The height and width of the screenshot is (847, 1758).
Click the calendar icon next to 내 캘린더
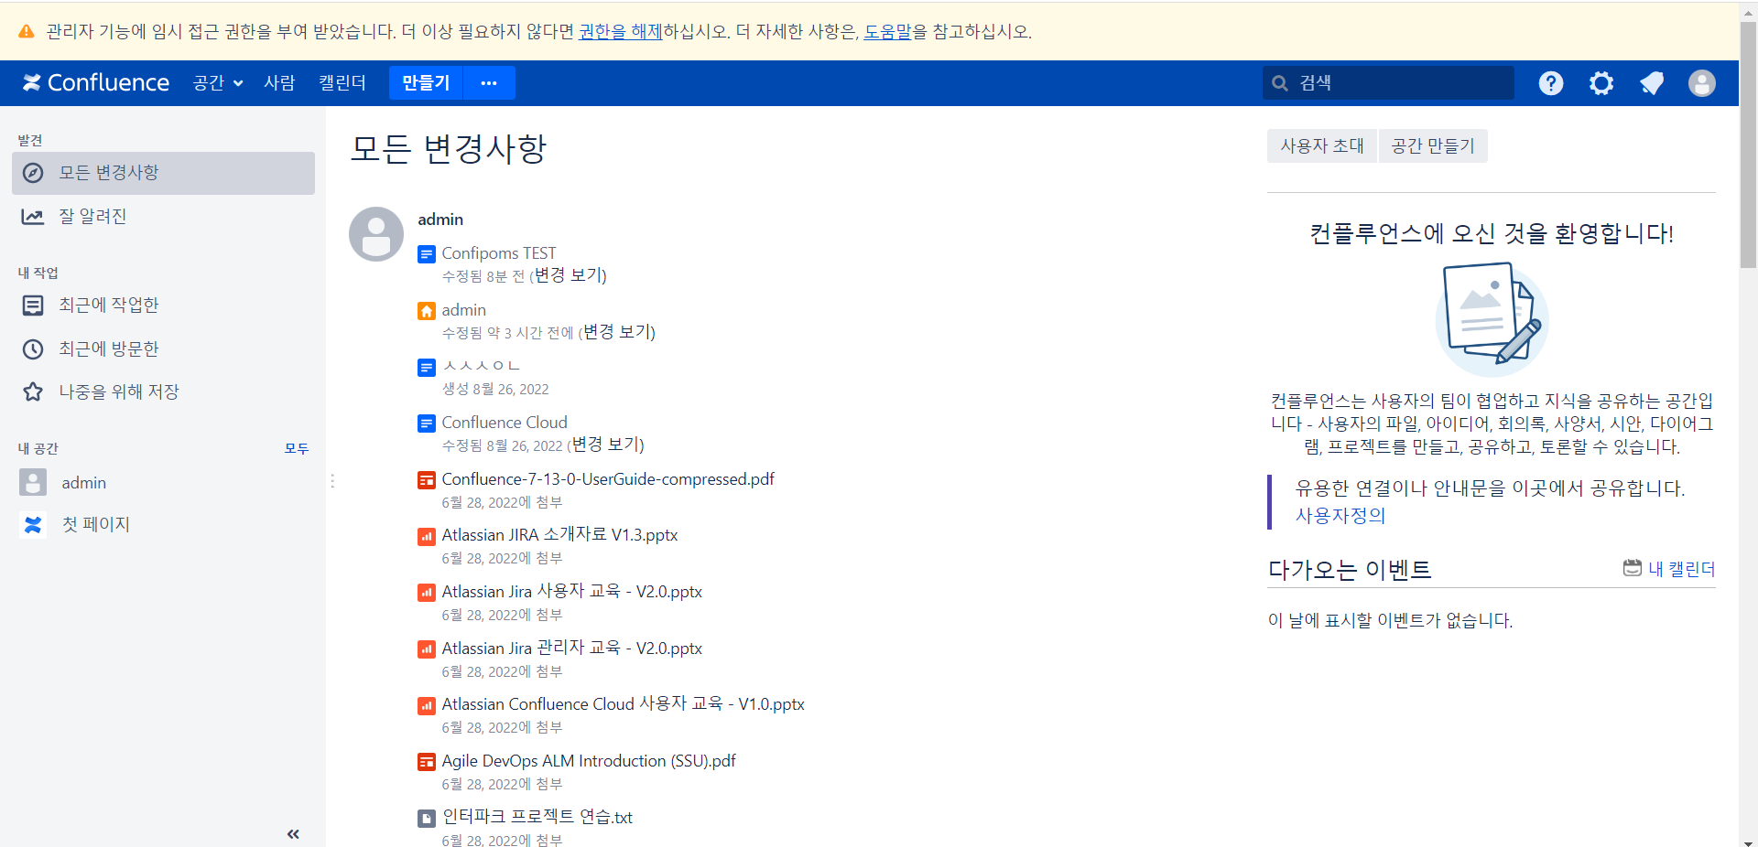(1632, 568)
